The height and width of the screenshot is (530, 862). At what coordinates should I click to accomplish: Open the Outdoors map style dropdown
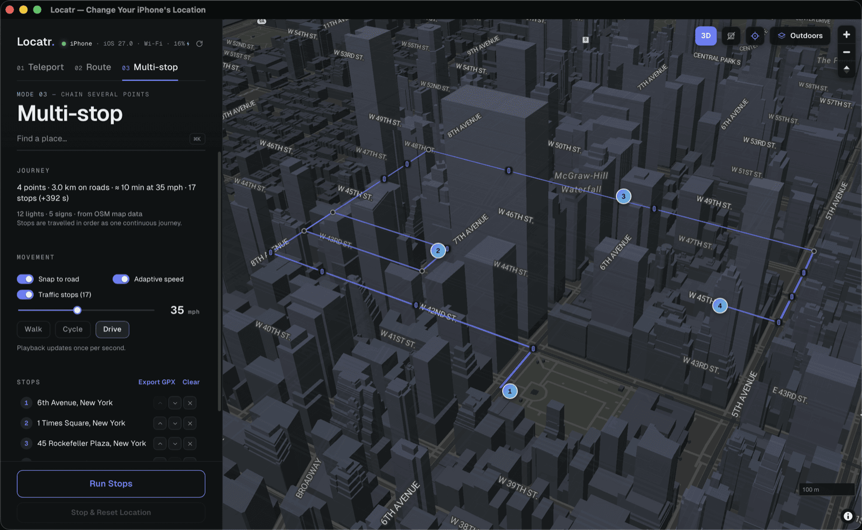click(x=800, y=36)
